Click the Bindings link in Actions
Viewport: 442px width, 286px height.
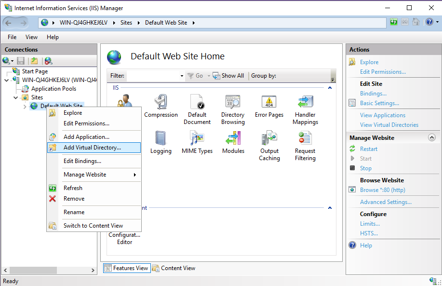[373, 94]
